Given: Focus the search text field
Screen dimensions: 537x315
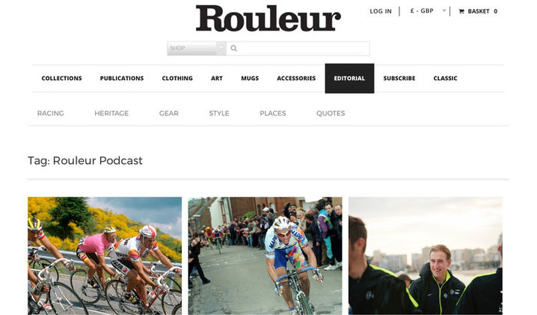Looking at the screenshot, I should coord(298,49).
